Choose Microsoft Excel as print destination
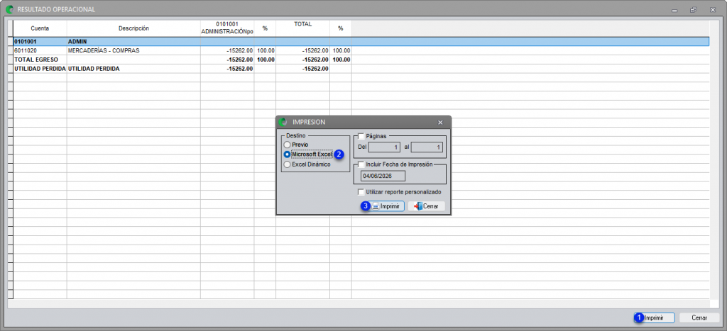 point(288,155)
